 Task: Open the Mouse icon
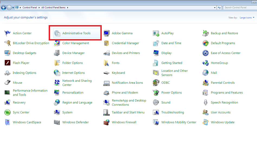pyautogui.click(x=8, y=83)
